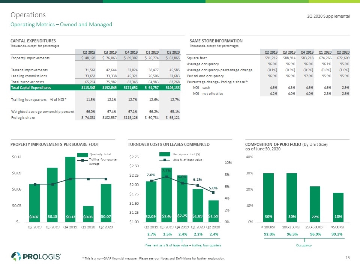The image size is (360, 270).
Task: Click the Quarterly total green legend swatch
Action: point(82,155)
